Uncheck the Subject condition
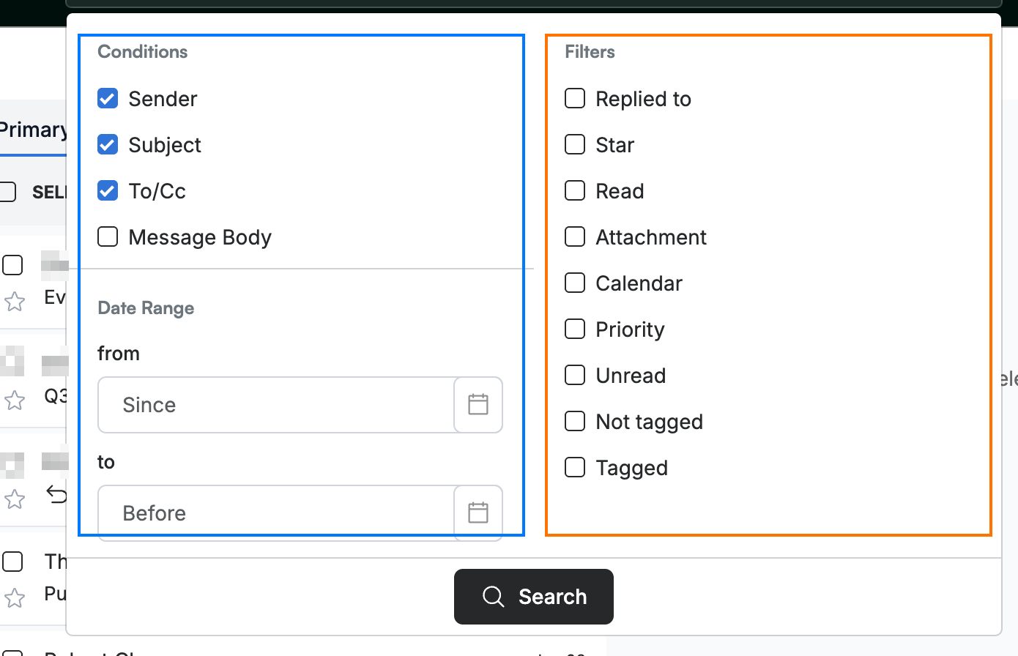 click(108, 144)
